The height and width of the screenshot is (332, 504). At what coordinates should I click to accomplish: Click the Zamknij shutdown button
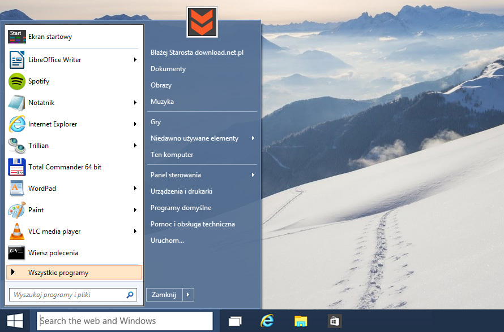(164, 295)
